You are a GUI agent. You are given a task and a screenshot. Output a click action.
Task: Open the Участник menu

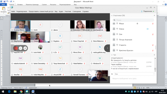pos(68,11)
